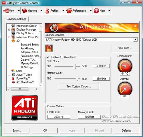The height and width of the screenshot is (137, 143).
Task: Click the PowerPlay battery icon
Action: [13, 78]
